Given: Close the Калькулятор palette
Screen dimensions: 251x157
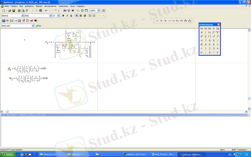Looking at the screenshot, I should point(219,24).
